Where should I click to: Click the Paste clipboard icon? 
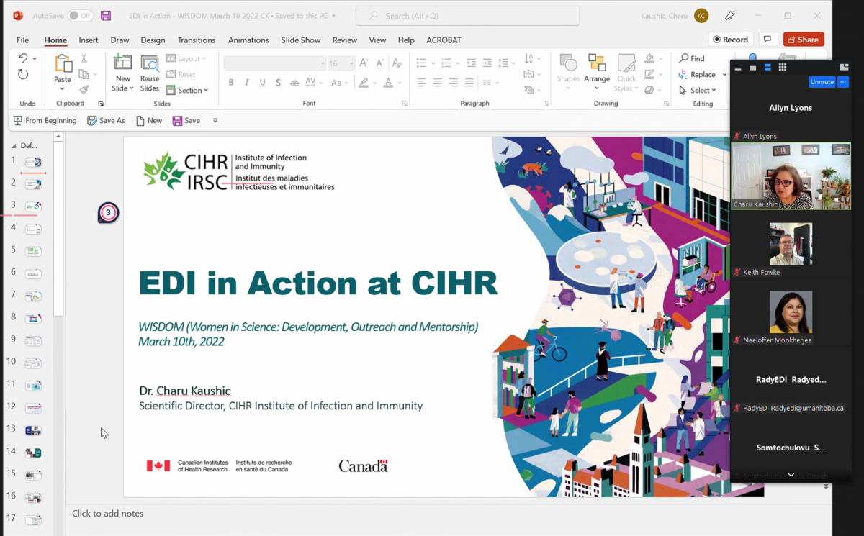click(x=63, y=65)
